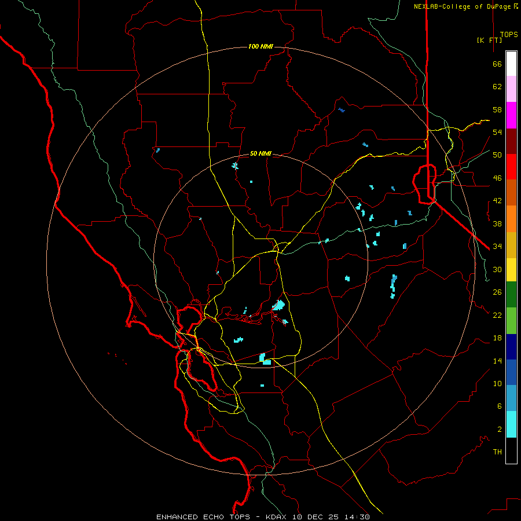This screenshot has height=521, width=521.
Task: Click the TH threshold label
Action: pos(497,452)
